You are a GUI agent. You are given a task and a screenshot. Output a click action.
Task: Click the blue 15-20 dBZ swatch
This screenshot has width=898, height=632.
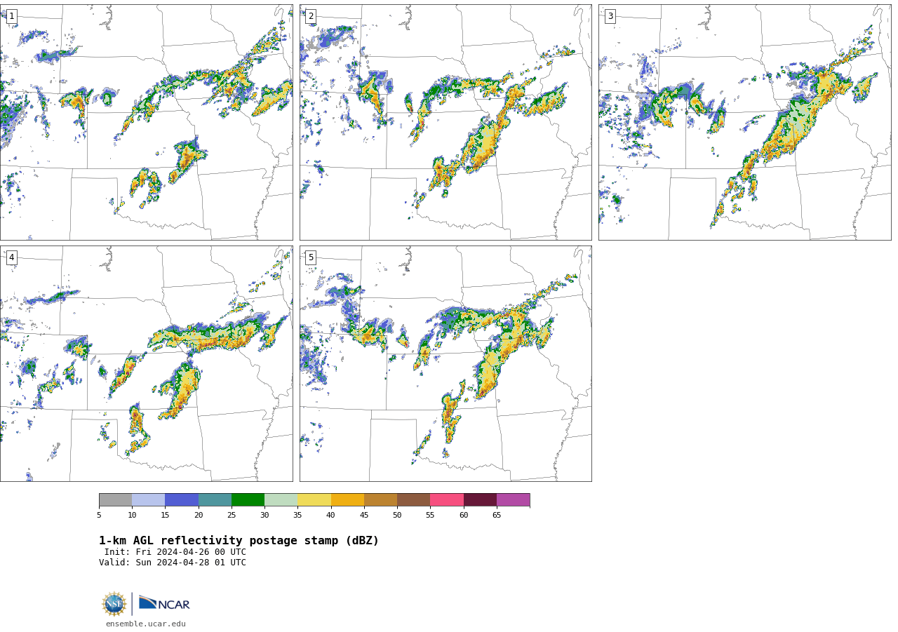point(182,499)
